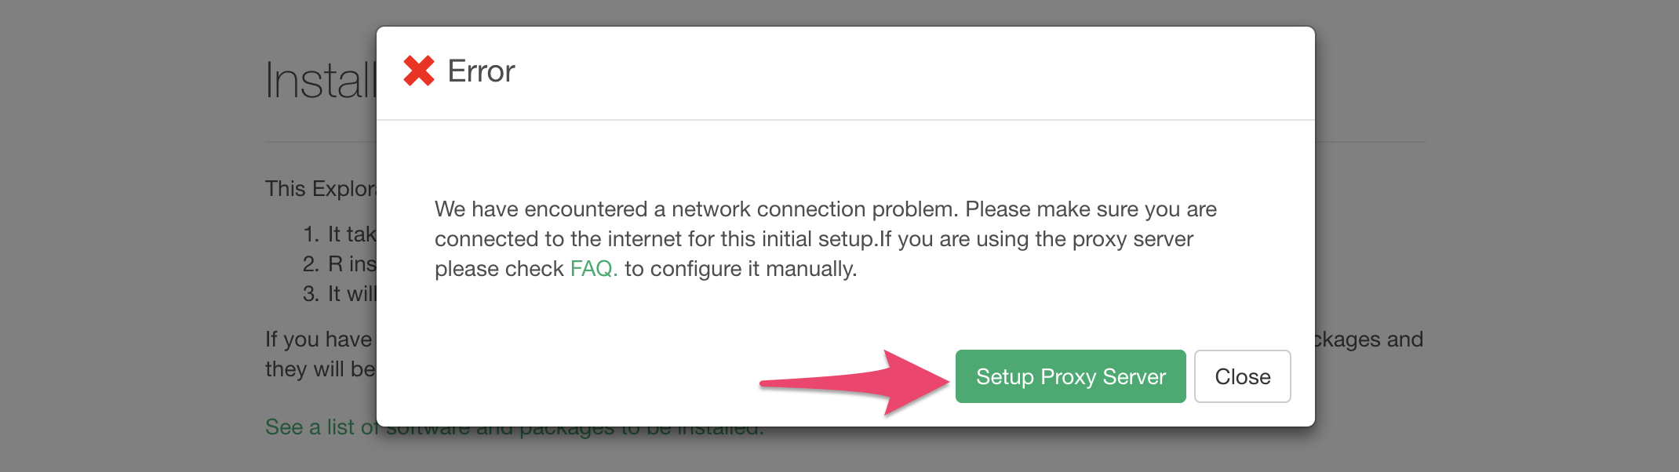This screenshot has height=472, width=1679.
Task: Click the "they will be" background text
Action: click(320, 369)
